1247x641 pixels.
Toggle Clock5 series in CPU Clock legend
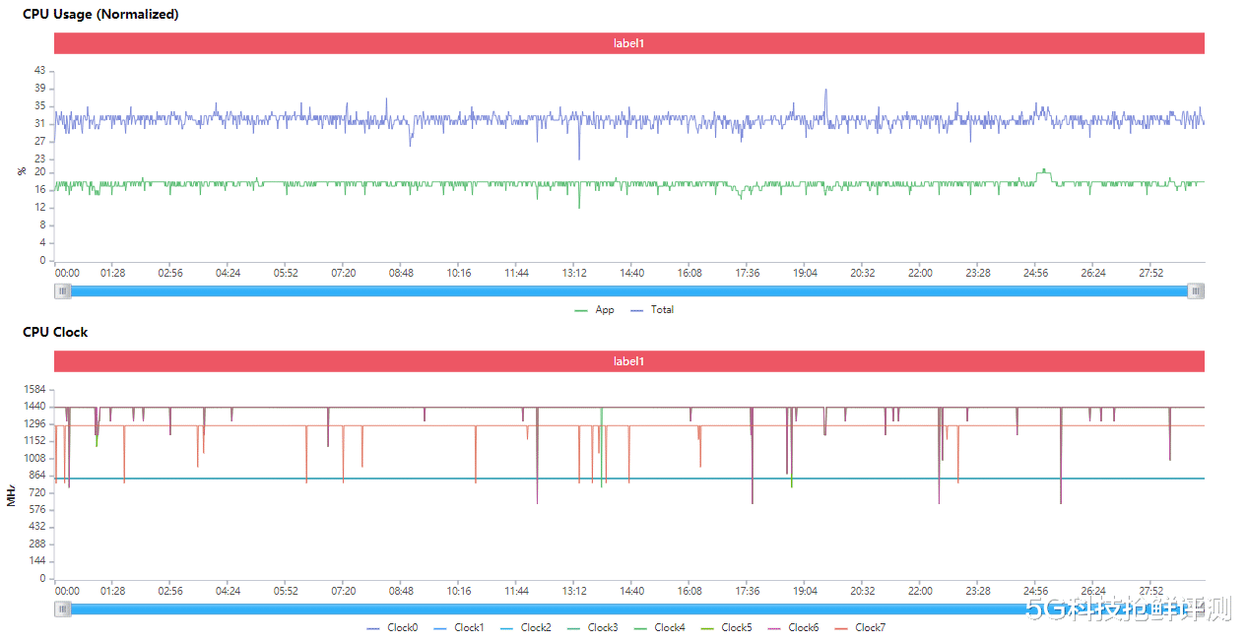pyautogui.click(x=726, y=628)
